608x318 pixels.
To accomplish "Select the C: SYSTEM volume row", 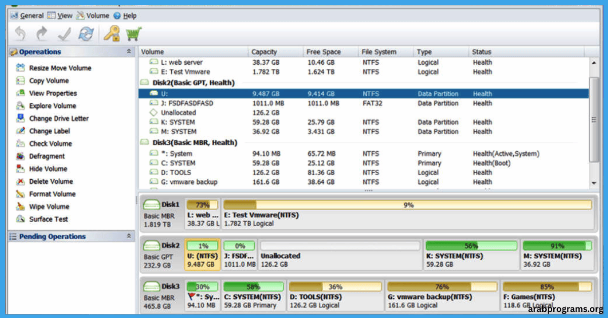I will click(x=364, y=163).
